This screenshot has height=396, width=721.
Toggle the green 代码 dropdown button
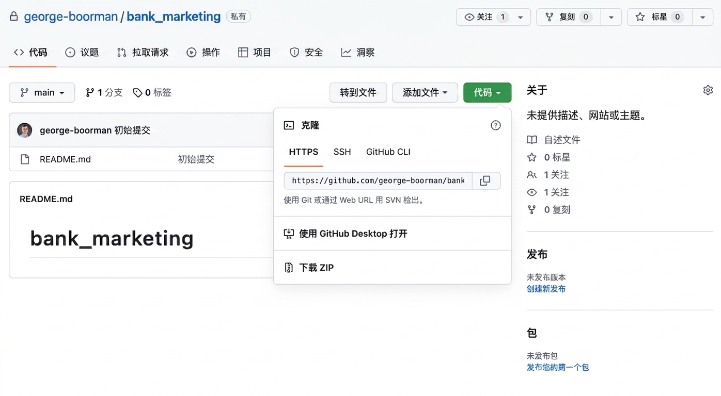487,93
